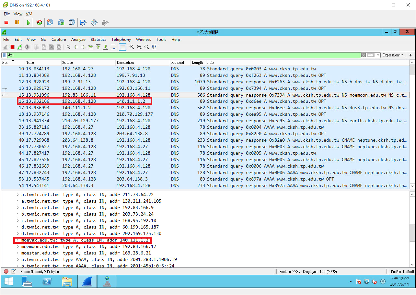Image resolution: width=416 pixels, height=295 pixels.
Task: Apply the display filter with the arrow button
Action: (x=371, y=55)
